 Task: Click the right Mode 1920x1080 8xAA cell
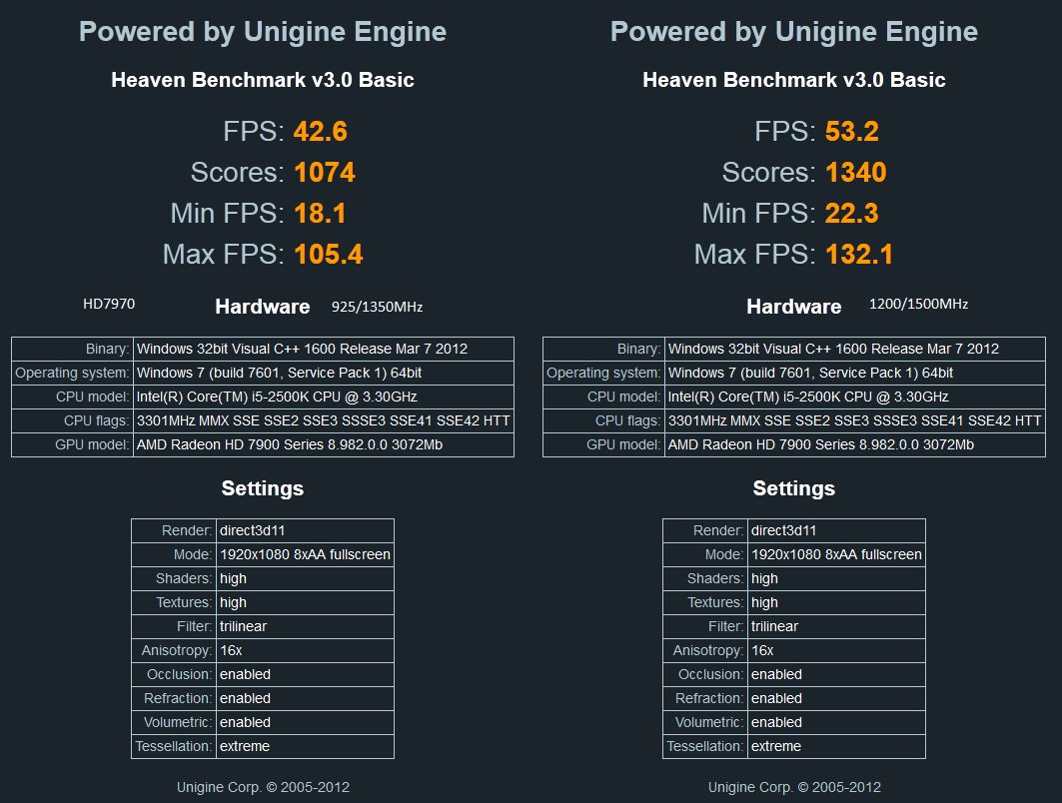point(836,554)
